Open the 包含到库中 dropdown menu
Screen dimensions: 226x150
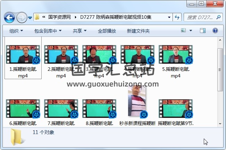(x=48, y=31)
